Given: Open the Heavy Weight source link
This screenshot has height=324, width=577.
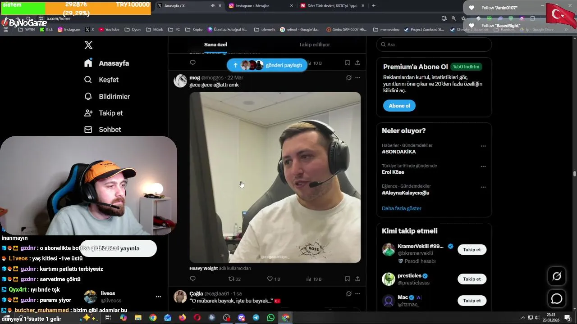Looking at the screenshot, I should 204,268.
